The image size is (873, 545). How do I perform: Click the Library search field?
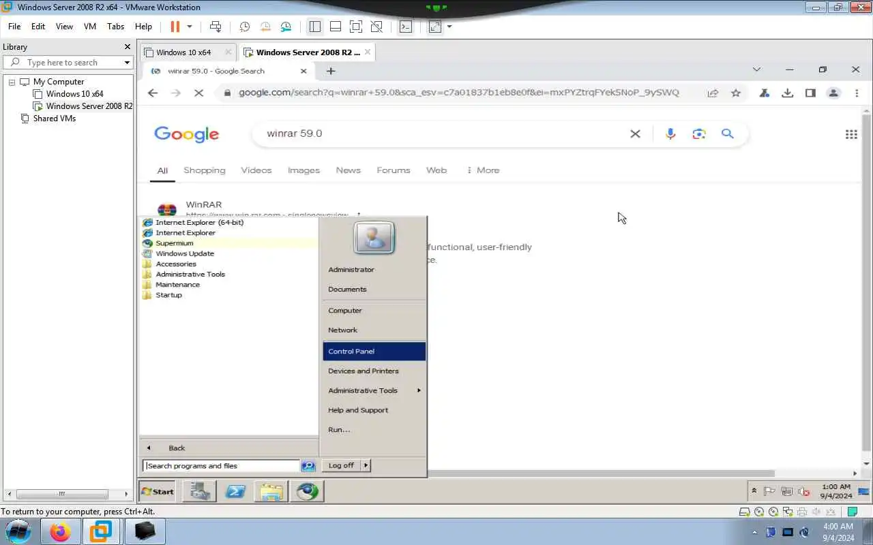pos(67,62)
